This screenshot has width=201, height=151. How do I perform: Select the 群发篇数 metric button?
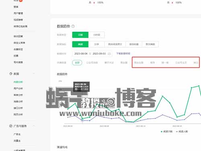[150, 44]
